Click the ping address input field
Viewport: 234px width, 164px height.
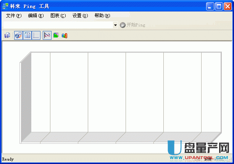pyautogui.click(x=58, y=25)
